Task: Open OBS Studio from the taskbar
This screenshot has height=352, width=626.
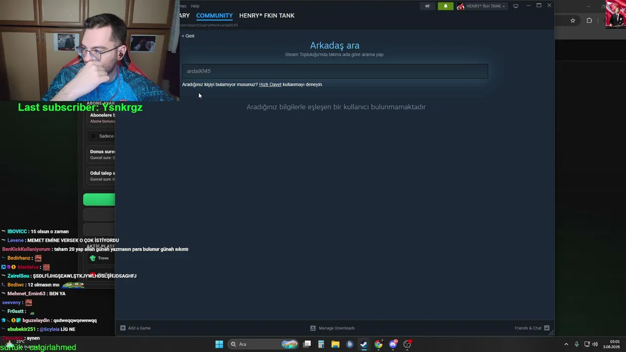Action: (x=407, y=344)
